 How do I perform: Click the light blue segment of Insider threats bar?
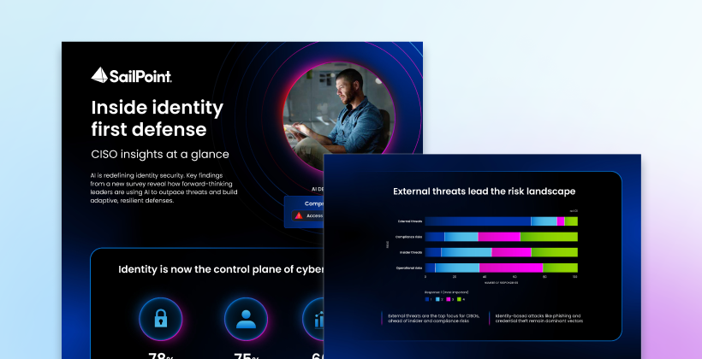(x=467, y=252)
